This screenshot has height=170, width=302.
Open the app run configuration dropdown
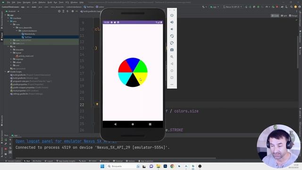click(x=215, y=7)
